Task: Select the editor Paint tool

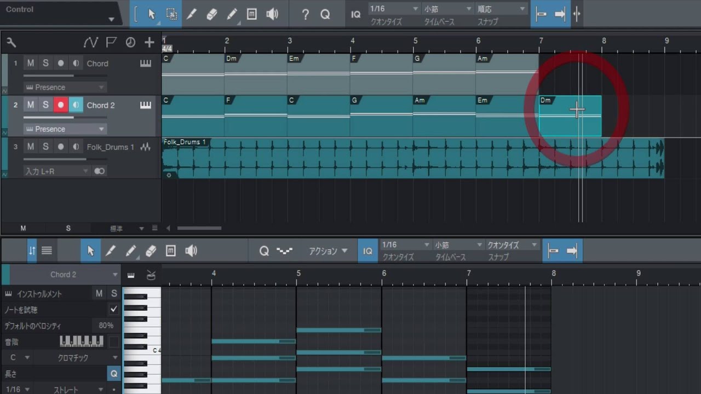Action: click(x=131, y=251)
